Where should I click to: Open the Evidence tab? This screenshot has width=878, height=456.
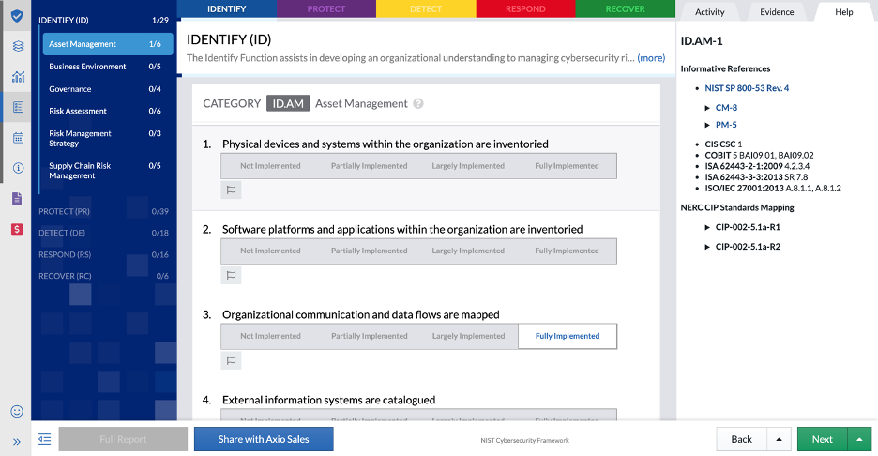777,12
